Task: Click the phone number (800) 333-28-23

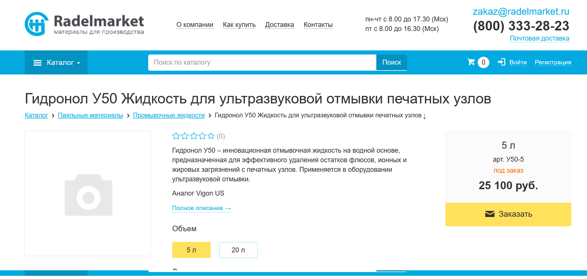Action: click(x=521, y=26)
